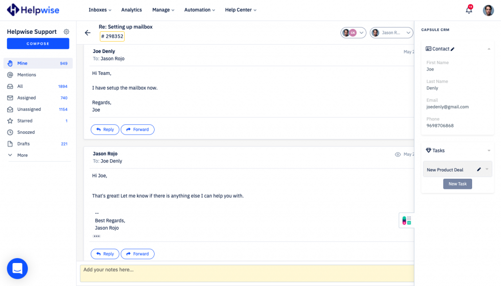The width and height of the screenshot is (501, 286).
Task: Open settings gear next to Helpwise Support
Action: tap(67, 32)
